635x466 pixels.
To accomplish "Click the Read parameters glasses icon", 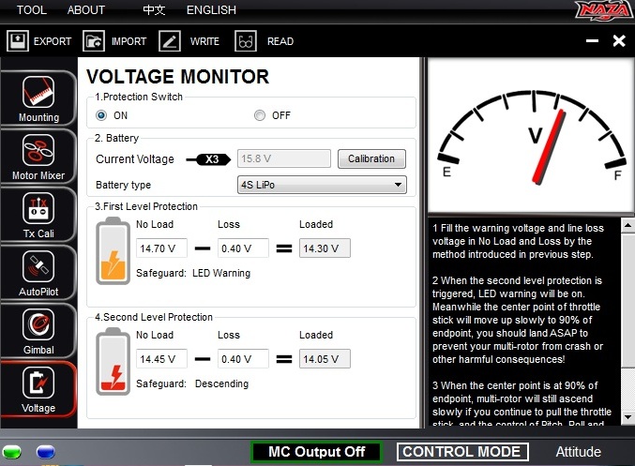I will [x=246, y=41].
